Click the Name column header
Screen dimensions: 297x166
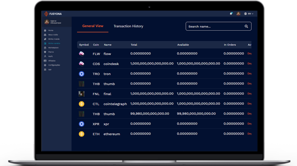[108, 45]
